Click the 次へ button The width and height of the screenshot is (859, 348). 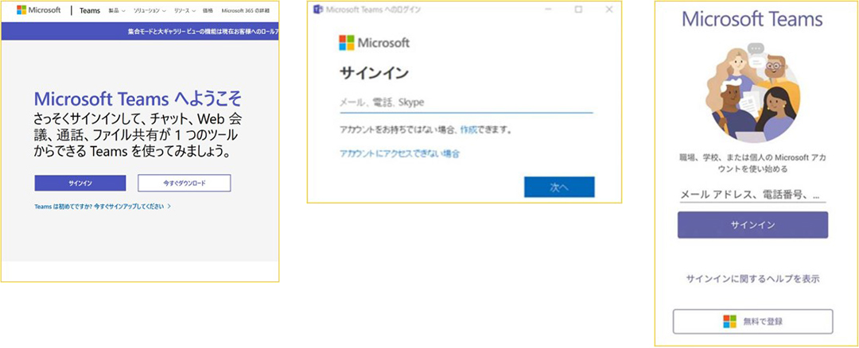559,188
